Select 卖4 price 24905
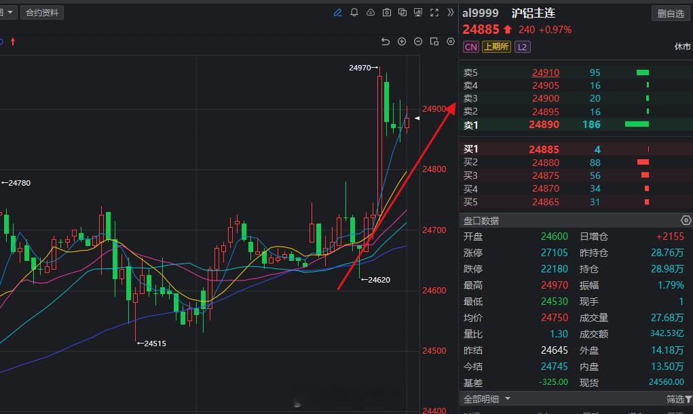This screenshot has width=693, height=414. pos(546,85)
